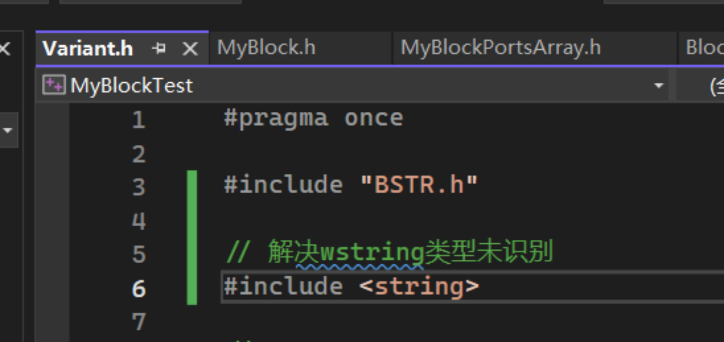Close the left panel with X icon
The image size is (724, 342).
click(x=5, y=48)
